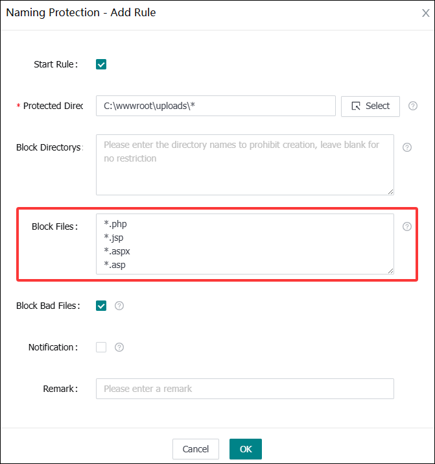
Task: Enable the Notification checkbox
Action: click(x=101, y=347)
